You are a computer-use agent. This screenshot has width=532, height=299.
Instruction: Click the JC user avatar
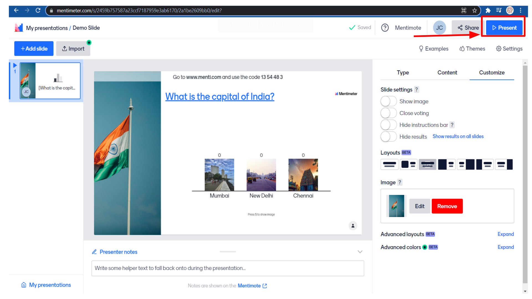click(x=439, y=28)
